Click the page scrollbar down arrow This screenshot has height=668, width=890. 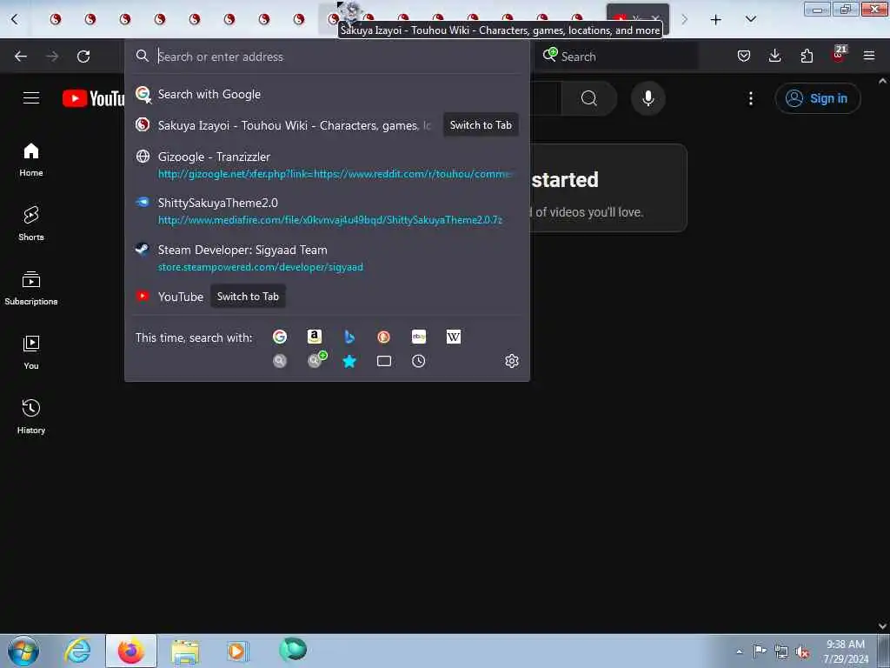(882, 626)
